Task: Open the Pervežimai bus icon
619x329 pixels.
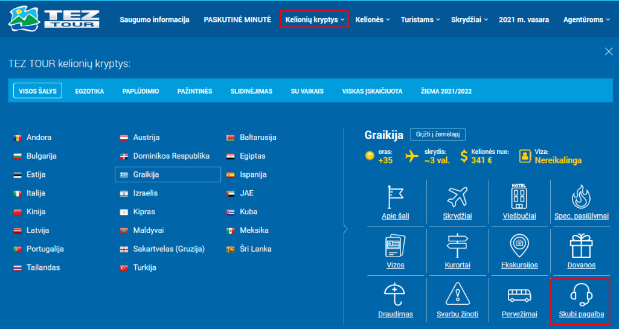Action: coord(519,295)
